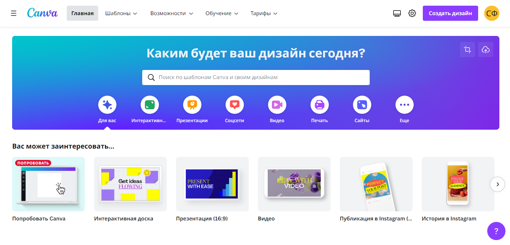Open the Печать printer category

(x=320, y=105)
